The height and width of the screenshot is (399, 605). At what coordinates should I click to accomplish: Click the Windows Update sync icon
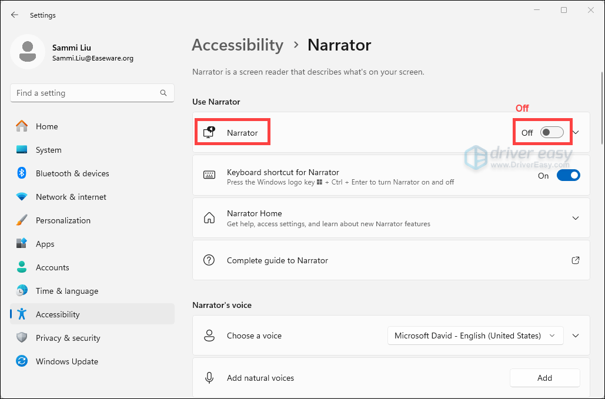tap(22, 361)
